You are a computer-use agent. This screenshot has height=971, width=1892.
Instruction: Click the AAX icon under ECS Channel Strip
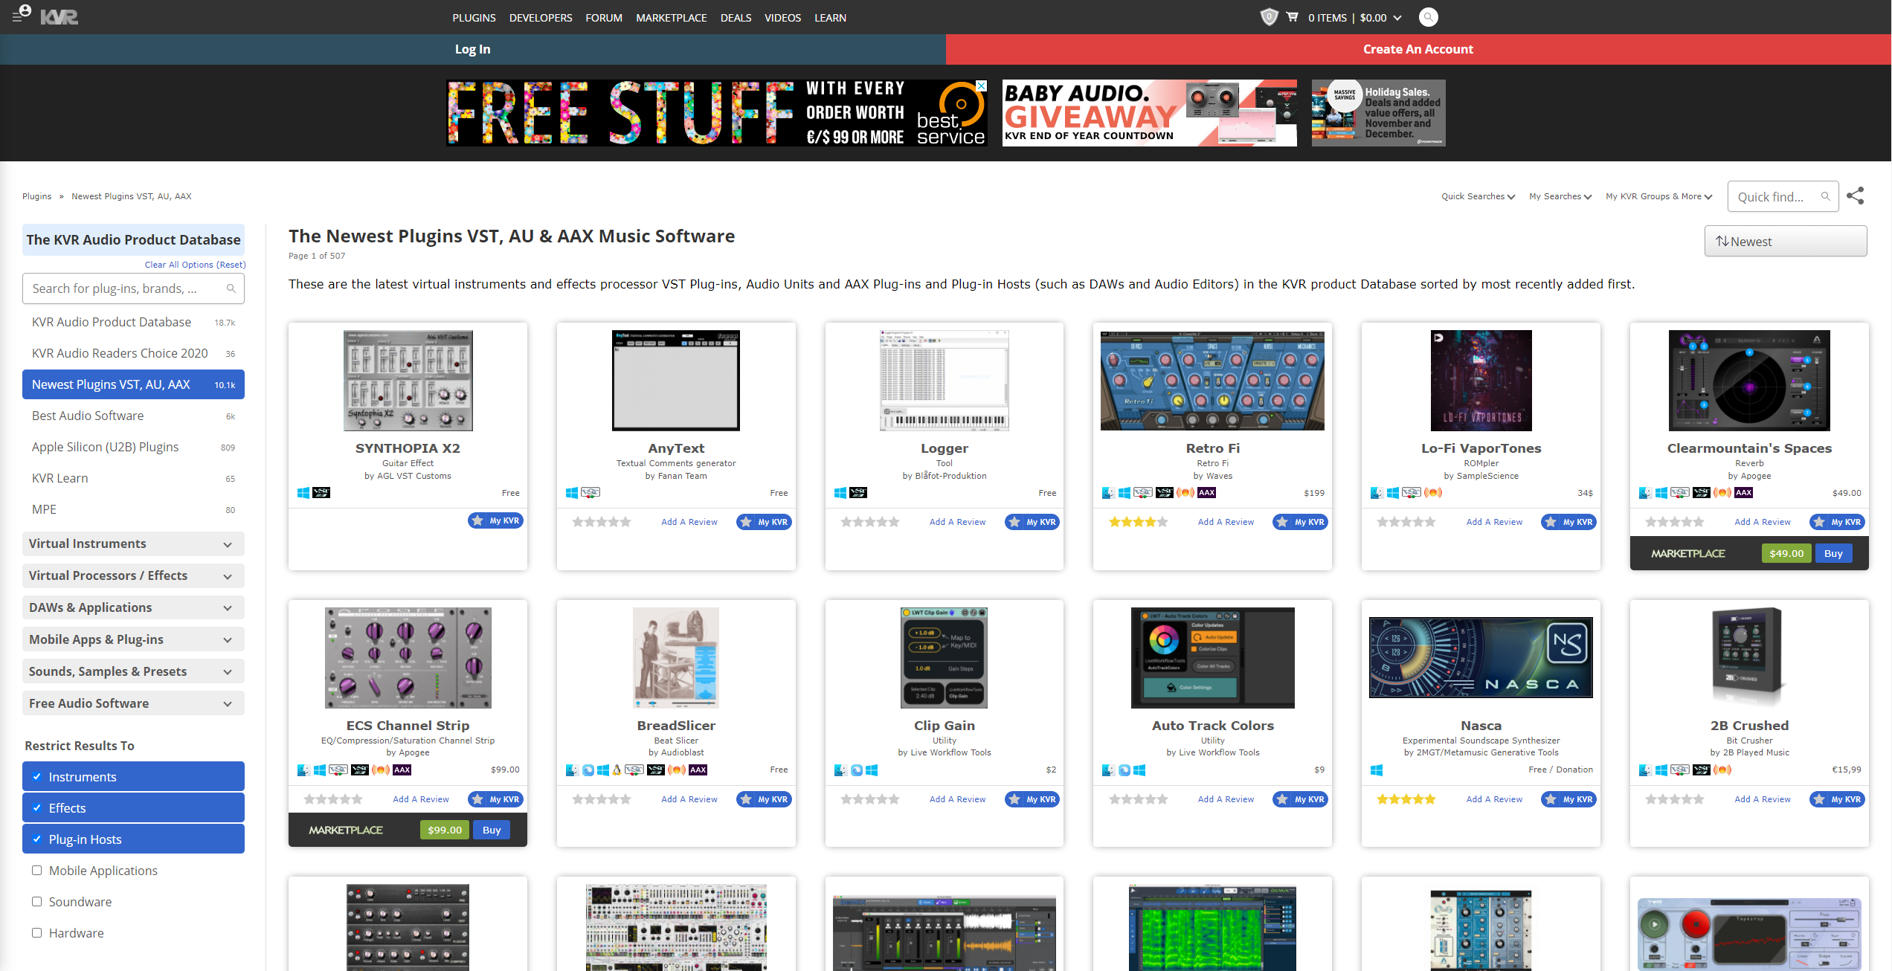pos(402,770)
